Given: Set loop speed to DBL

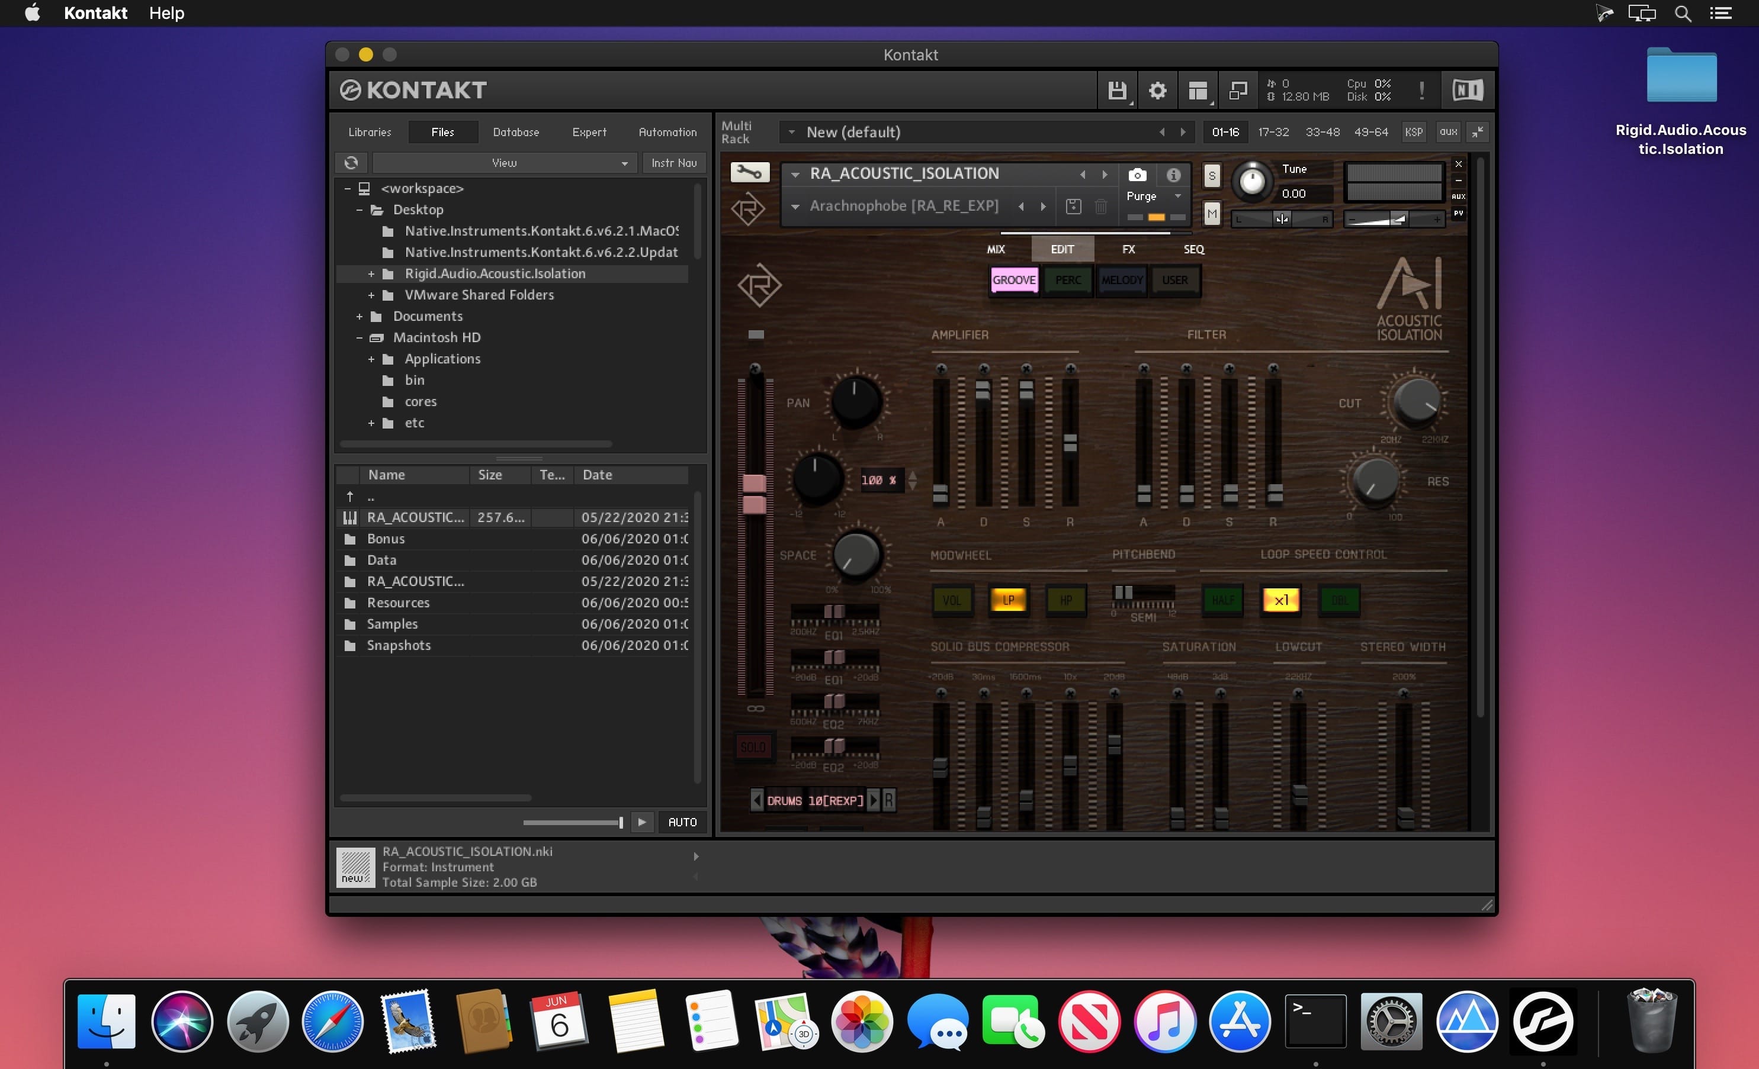Looking at the screenshot, I should (x=1339, y=600).
